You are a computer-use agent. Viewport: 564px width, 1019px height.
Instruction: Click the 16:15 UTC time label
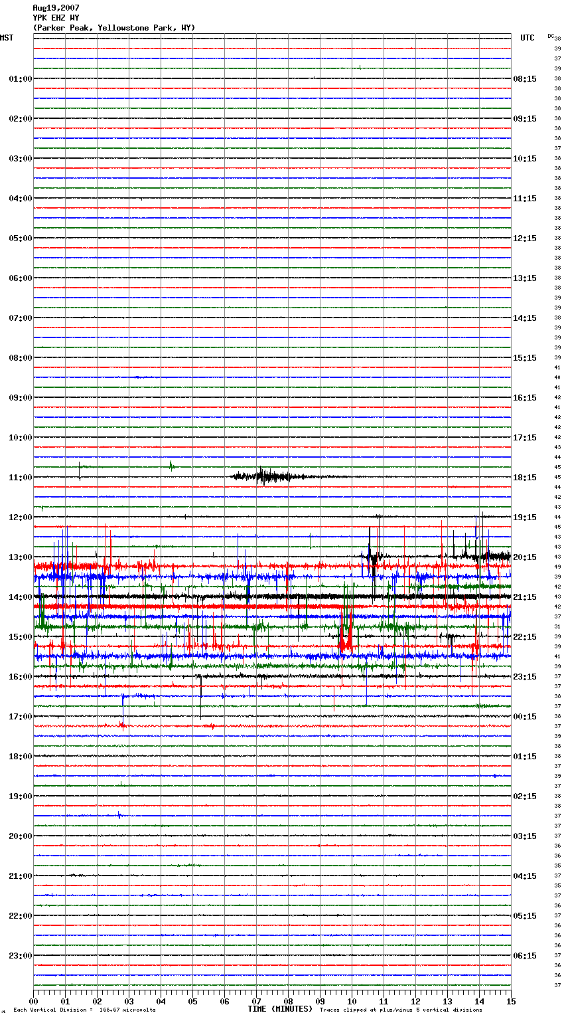[x=525, y=398]
